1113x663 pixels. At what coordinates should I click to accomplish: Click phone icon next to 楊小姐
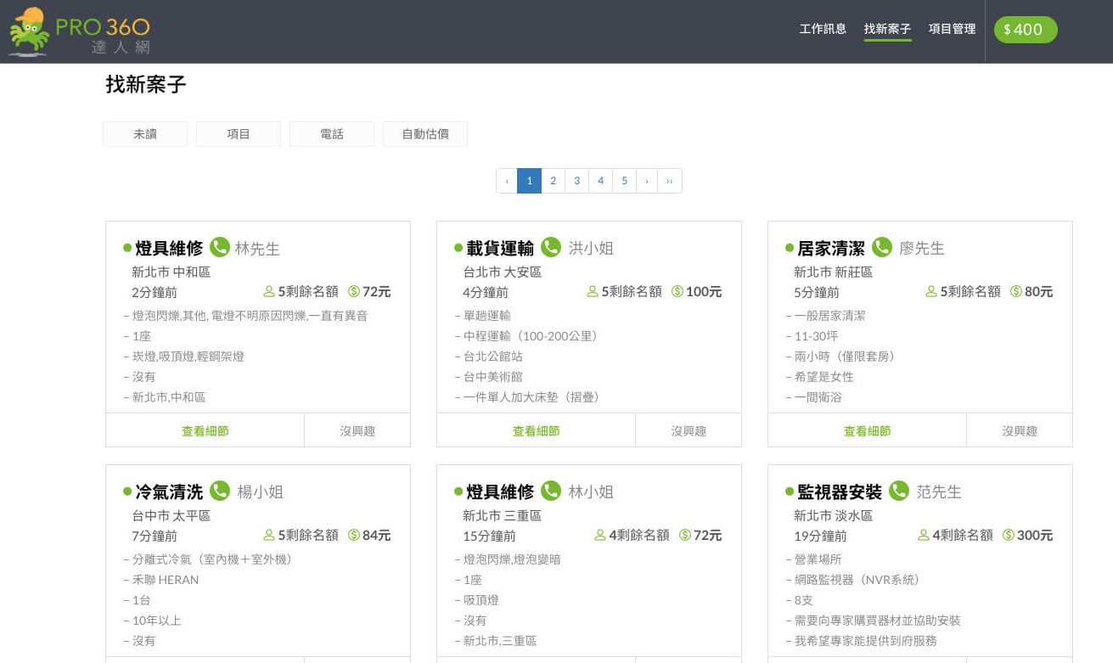tap(220, 491)
